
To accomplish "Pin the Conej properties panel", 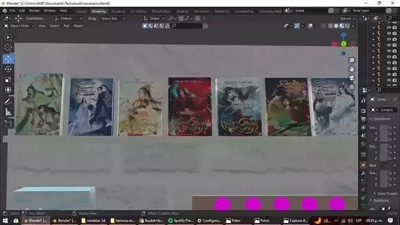I will point(395,99).
